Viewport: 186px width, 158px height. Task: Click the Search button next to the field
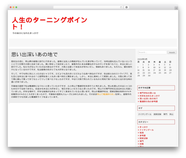[172, 52]
